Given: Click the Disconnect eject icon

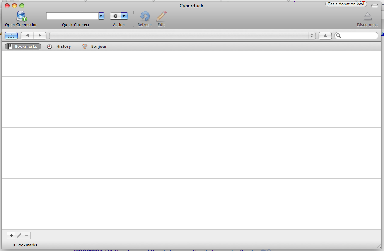Looking at the screenshot, I should tap(367, 17).
